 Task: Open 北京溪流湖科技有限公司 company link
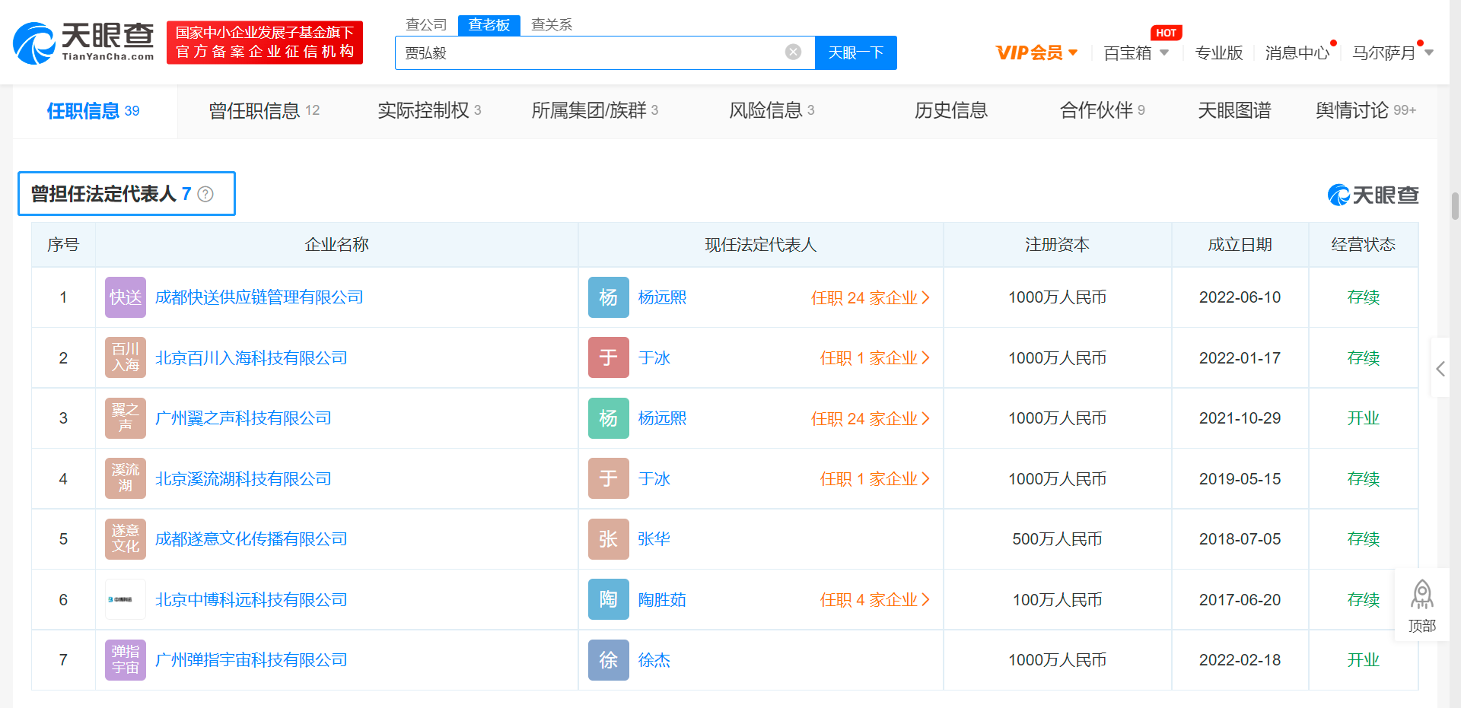pos(243,478)
